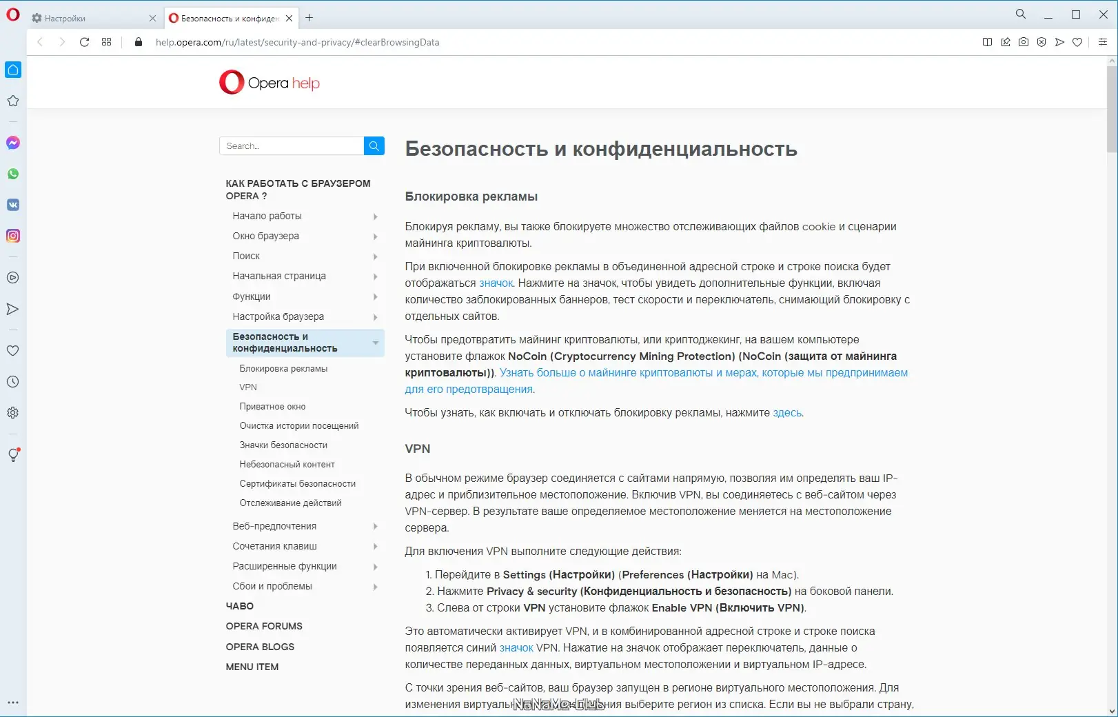Go to 'Очистка истории посещений' subsection link
This screenshot has width=1118, height=717.
pyautogui.click(x=299, y=426)
